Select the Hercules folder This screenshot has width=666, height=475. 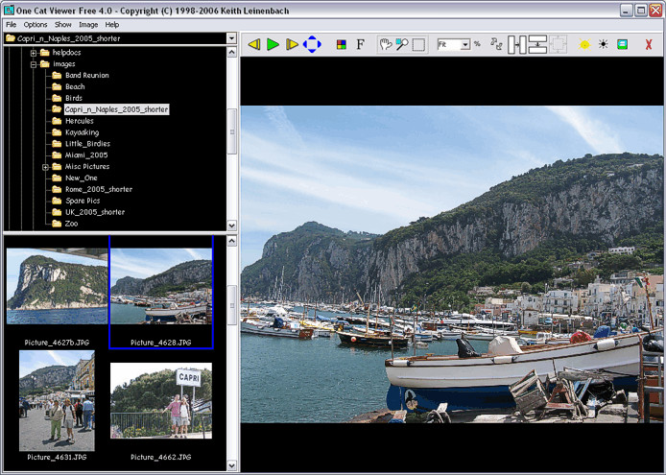coord(80,121)
